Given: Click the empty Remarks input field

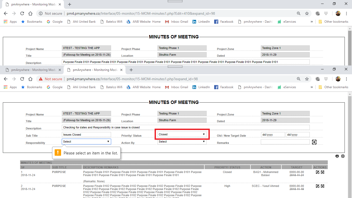Looking at the screenshot, I should (285, 142).
